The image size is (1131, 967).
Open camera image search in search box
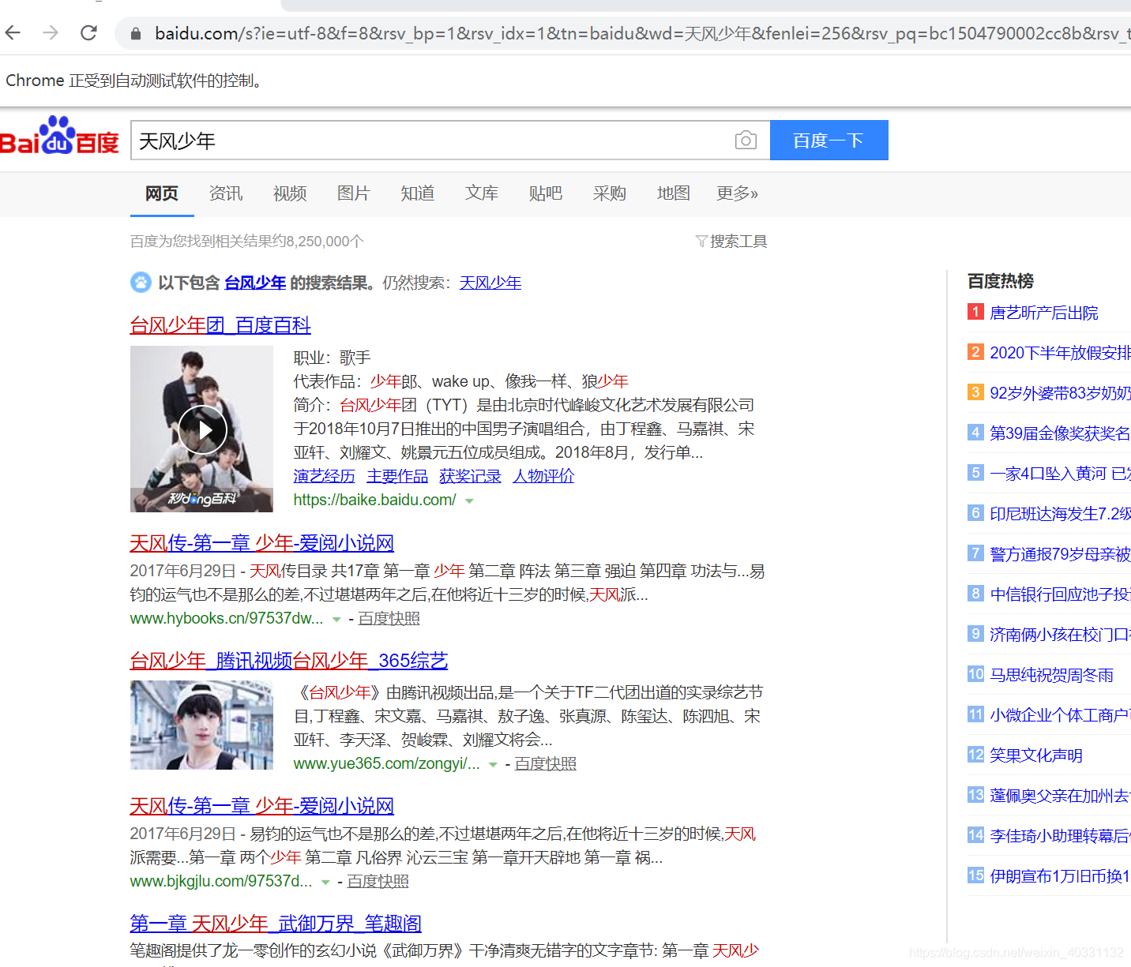point(746,140)
